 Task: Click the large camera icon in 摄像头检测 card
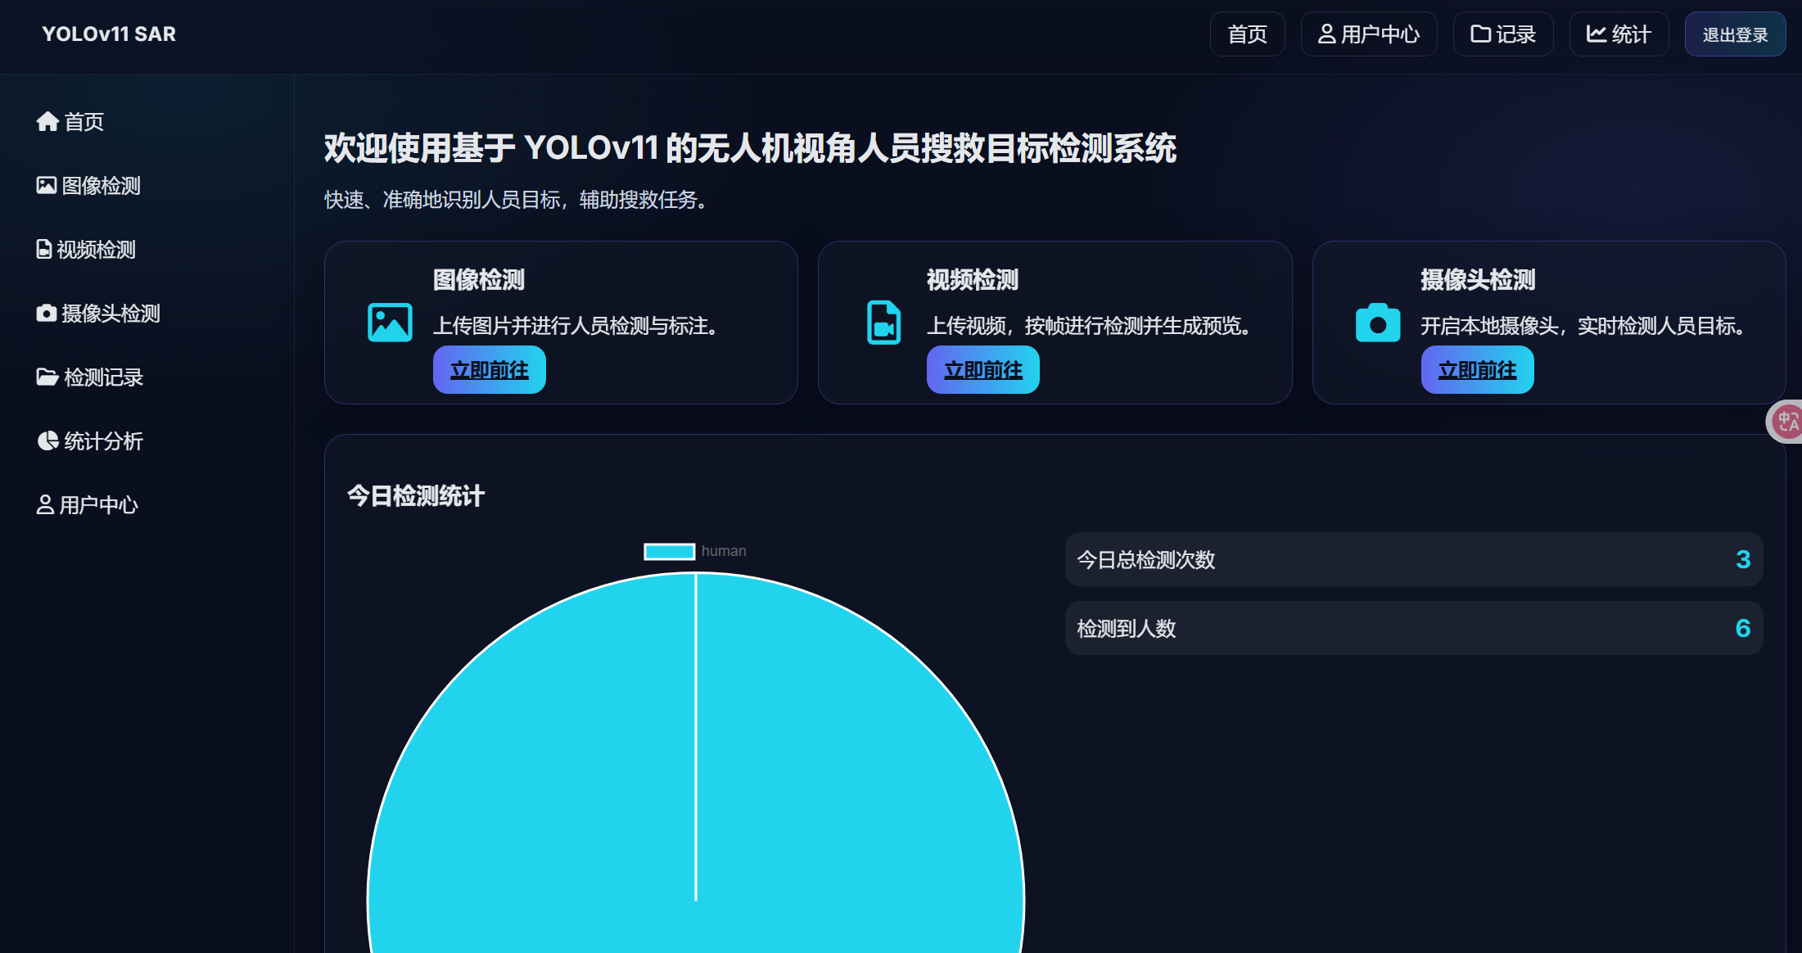pos(1378,323)
